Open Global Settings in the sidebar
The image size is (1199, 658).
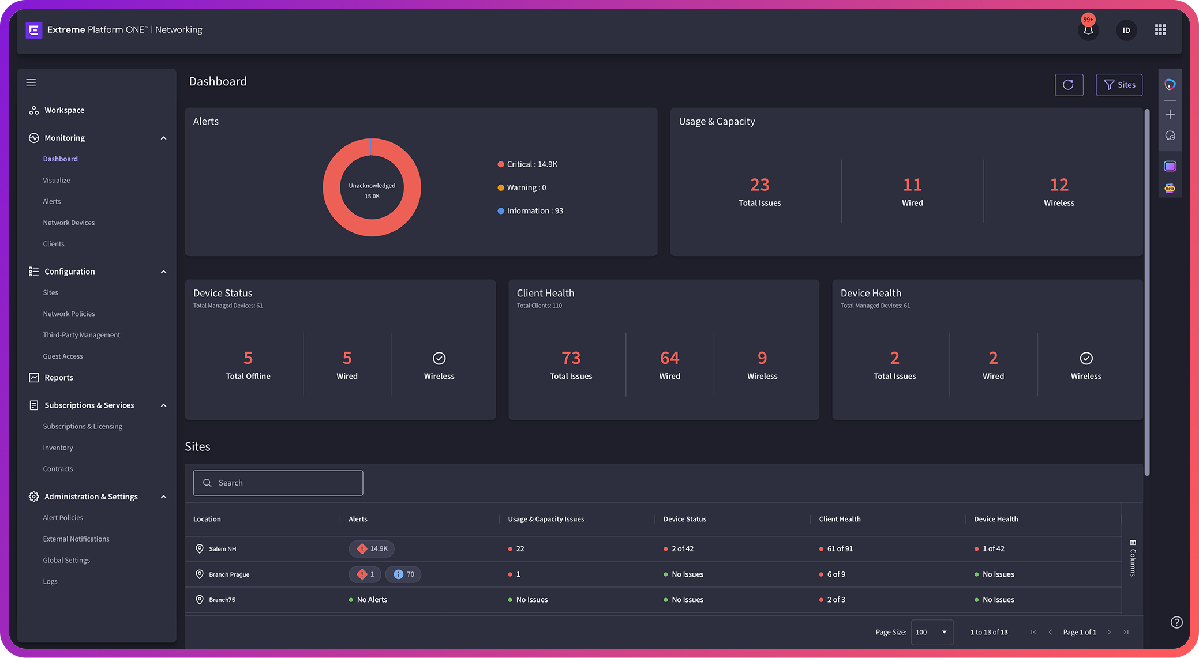click(x=66, y=561)
